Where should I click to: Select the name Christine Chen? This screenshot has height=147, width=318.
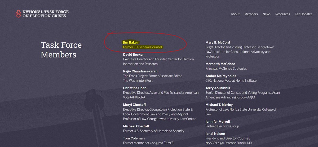(x=135, y=88)
